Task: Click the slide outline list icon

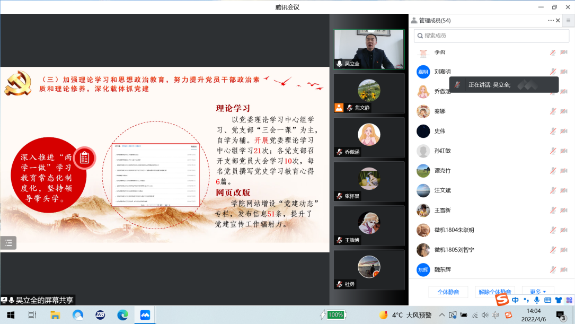Action: [8, 243]
